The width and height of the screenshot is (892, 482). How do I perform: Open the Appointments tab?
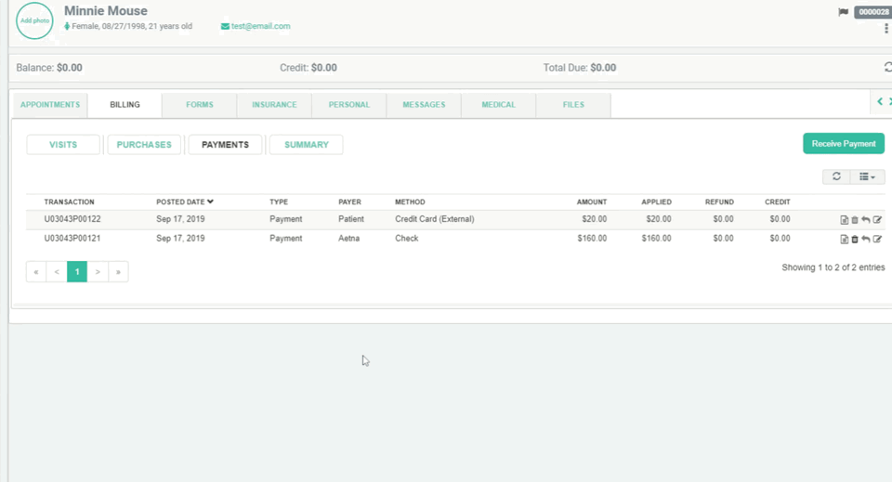pos(50,105)
